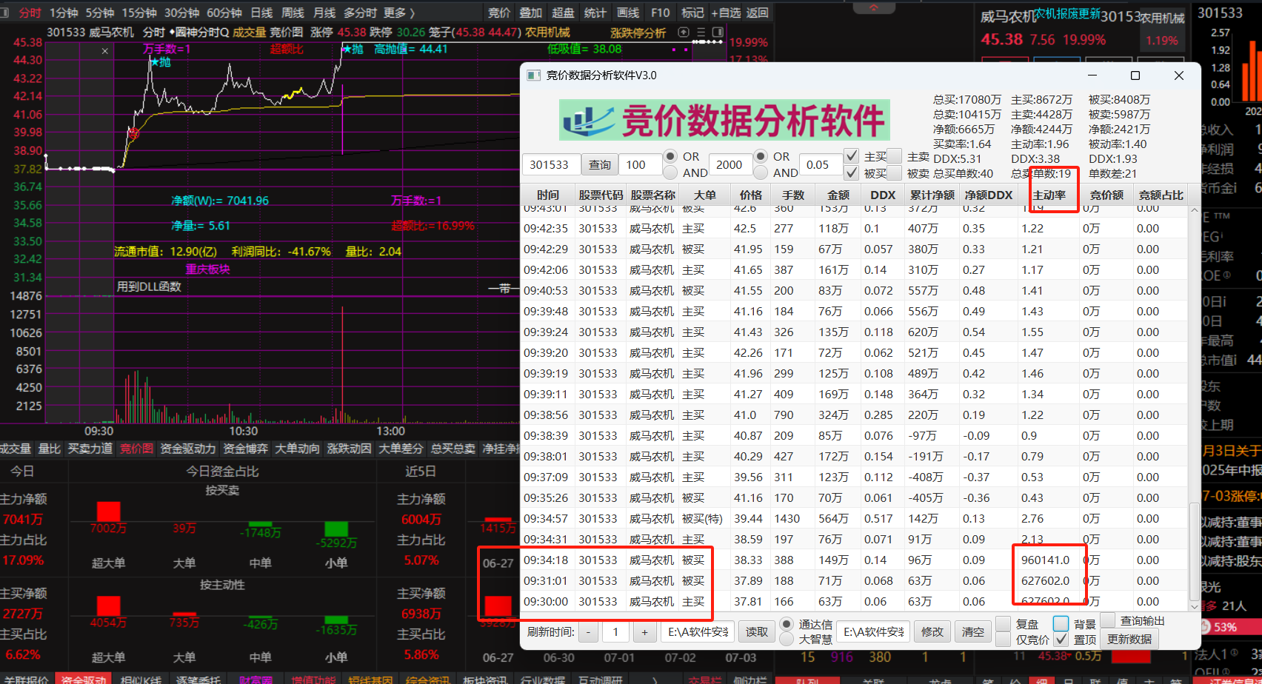
Task: Select the 画线 drawing tool
Action: [x=627, y=12]
